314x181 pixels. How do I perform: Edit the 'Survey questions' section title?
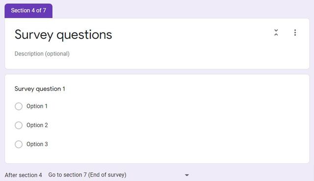63,35
